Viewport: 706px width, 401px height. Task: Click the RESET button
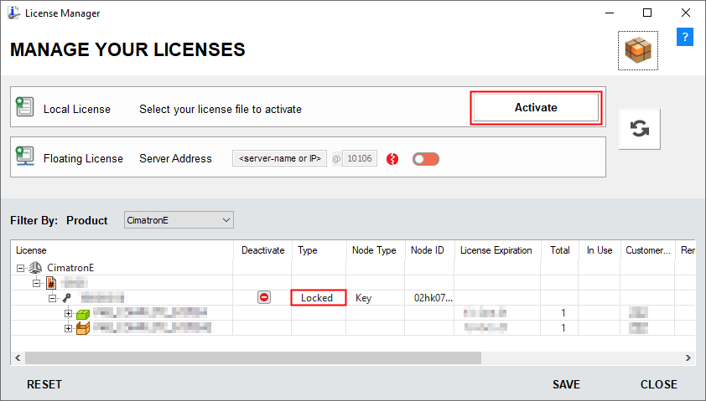coord(44,385)
